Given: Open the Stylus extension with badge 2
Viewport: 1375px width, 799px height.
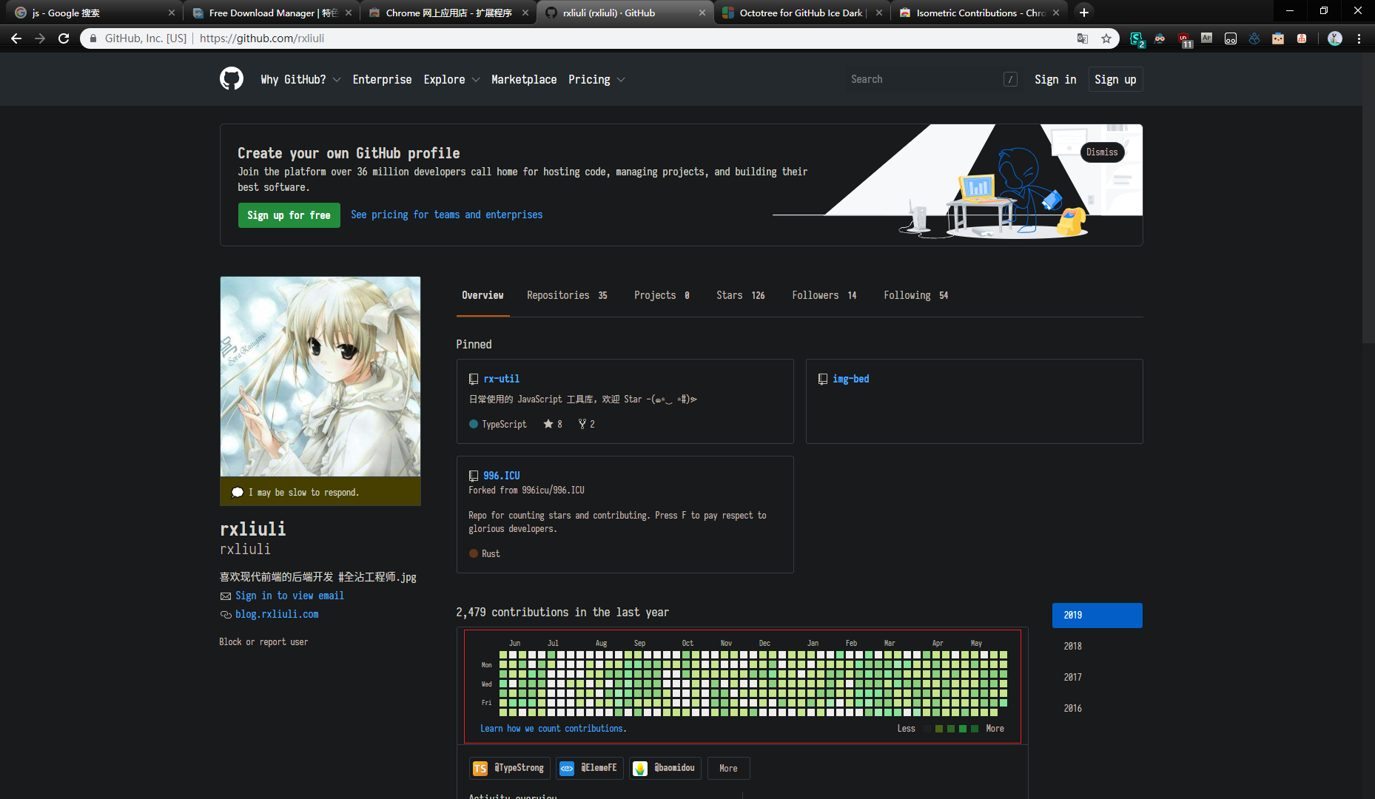Looking at the screenshot, I should click(1137, 38).
